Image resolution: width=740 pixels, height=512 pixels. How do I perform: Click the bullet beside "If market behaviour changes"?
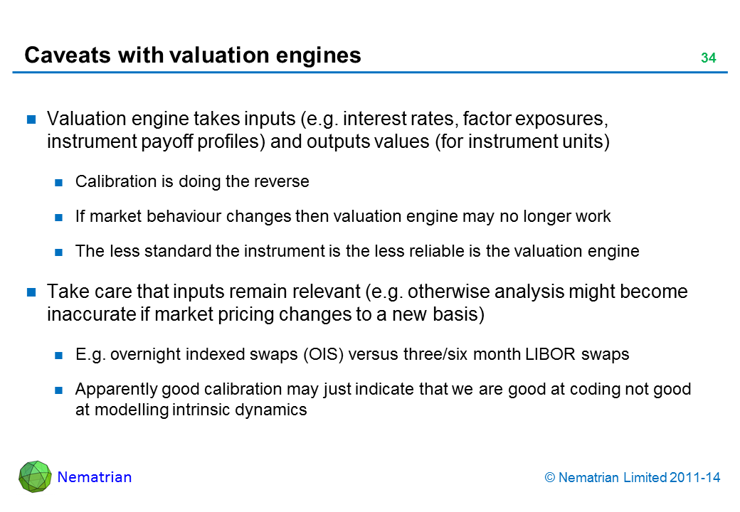point(60,217)
